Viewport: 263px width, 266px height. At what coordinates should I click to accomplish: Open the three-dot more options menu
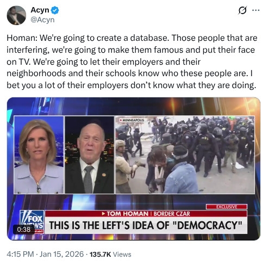click(256, 10)
